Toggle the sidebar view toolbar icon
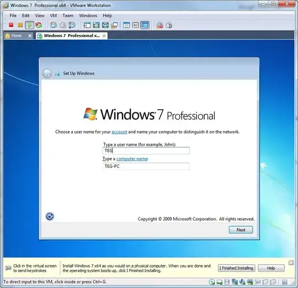 [x=87, y=25]
